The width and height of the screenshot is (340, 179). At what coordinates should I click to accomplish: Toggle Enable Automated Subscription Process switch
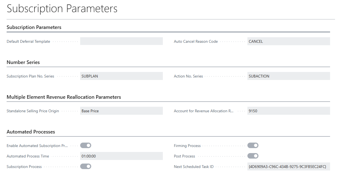(86, 145)
